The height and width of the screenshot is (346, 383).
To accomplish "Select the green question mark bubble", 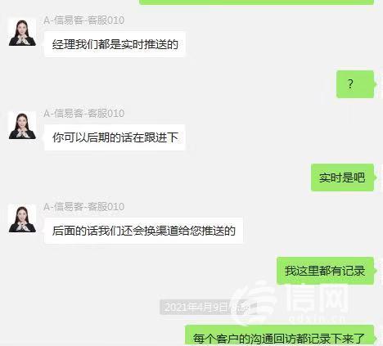I will pyautogui.click(x=355, y=84).
